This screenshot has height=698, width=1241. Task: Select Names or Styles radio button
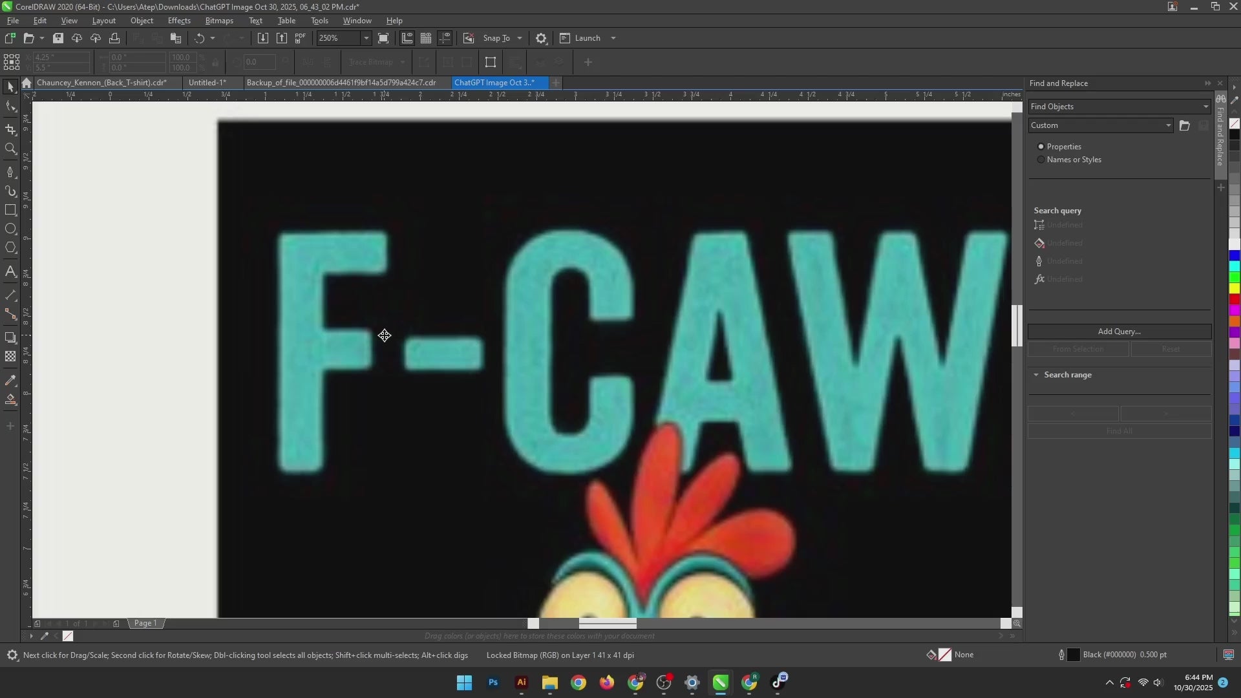1041,160
